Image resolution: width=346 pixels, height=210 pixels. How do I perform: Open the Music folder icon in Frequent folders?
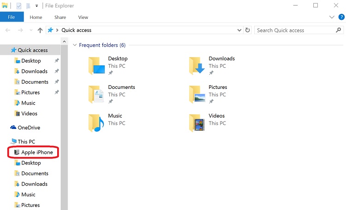pyautogui.click(x=96, y=123)
